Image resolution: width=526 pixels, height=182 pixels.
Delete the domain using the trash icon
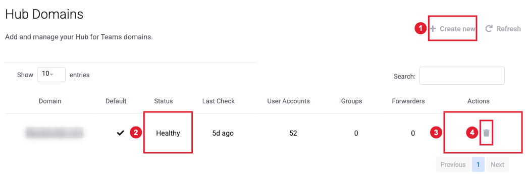pos(487,133)
